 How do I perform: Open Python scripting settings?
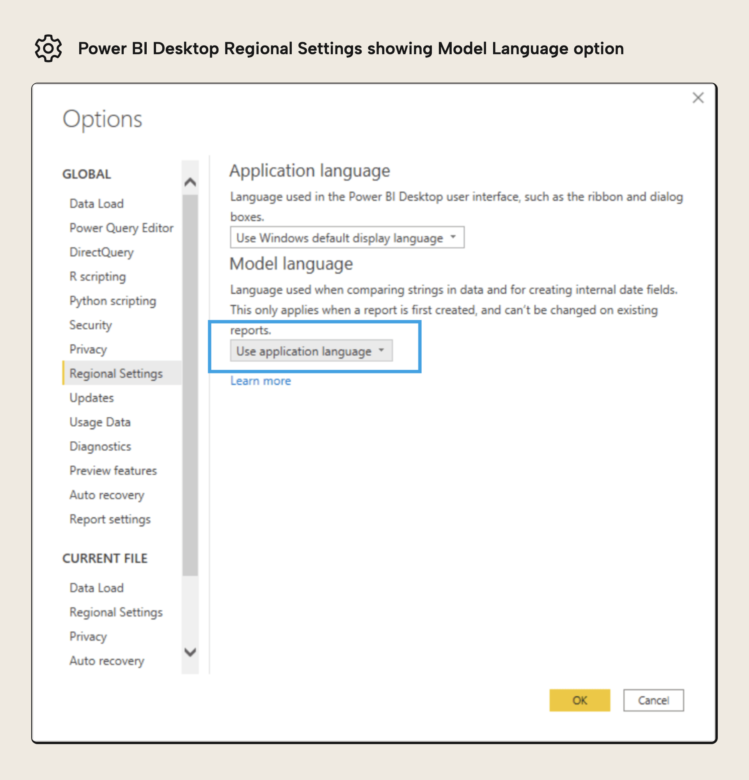(x=113, y=301)
